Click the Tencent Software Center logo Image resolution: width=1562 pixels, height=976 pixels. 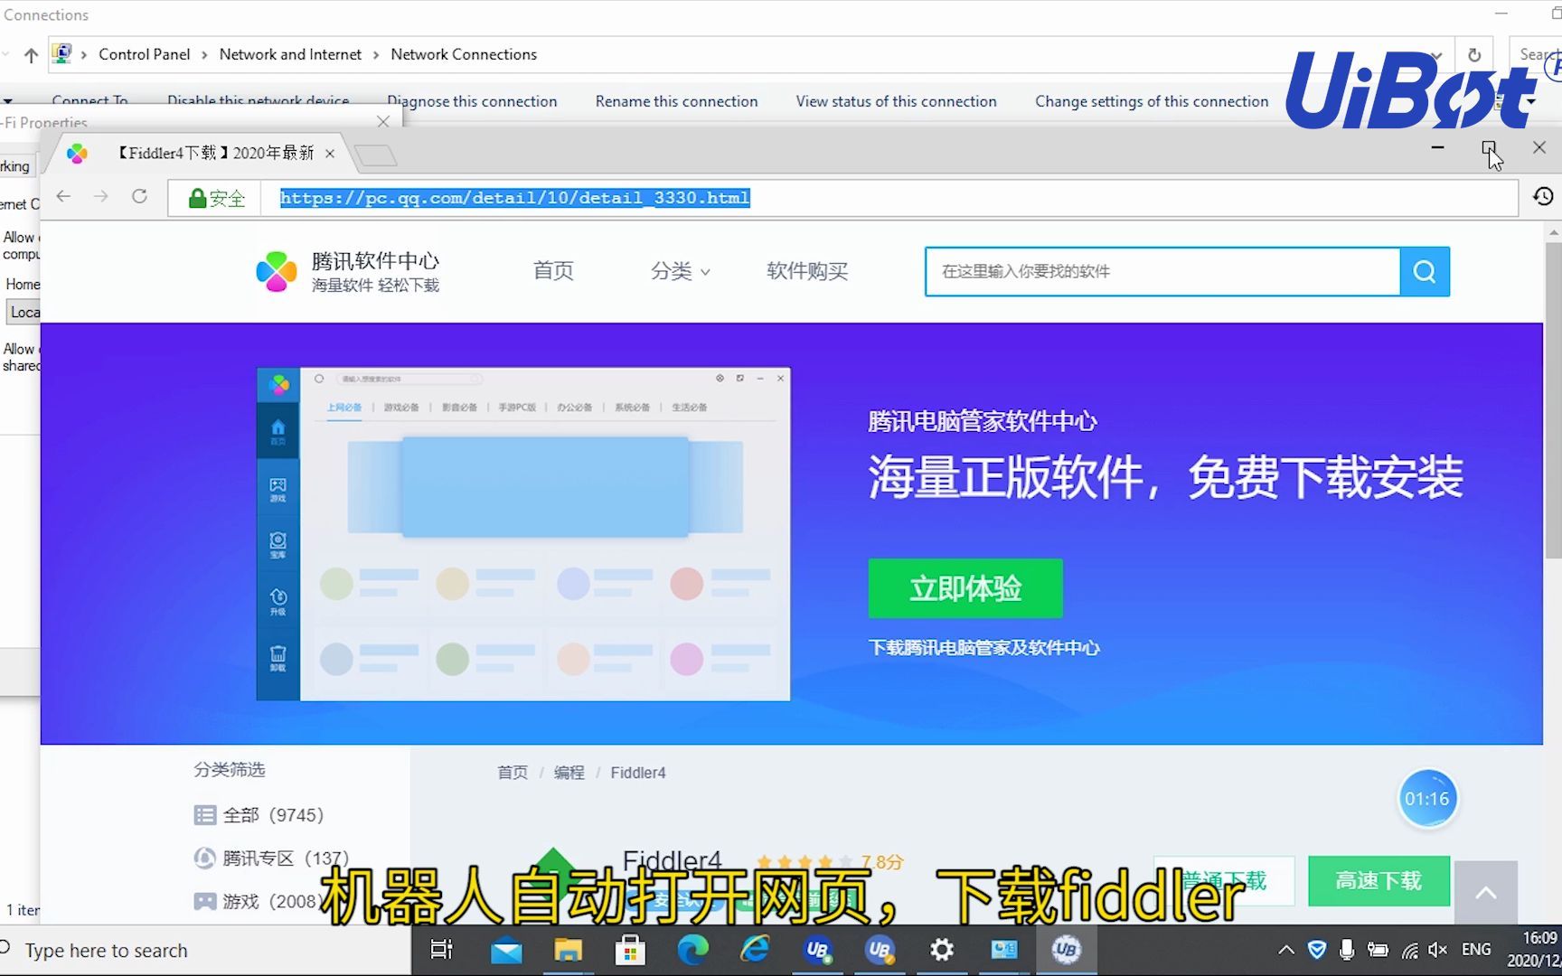(x=348, y=271)
